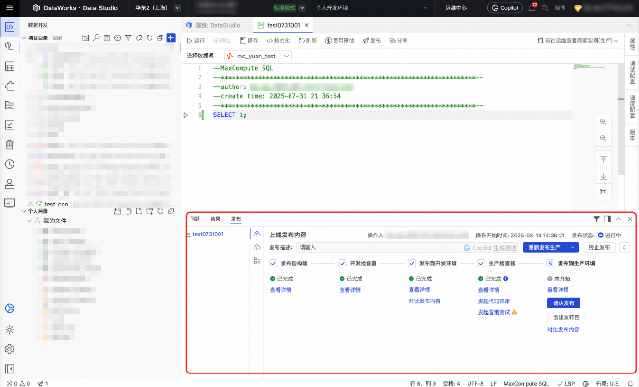Click the refresh icon beside 终止发布
The height and width of the screenshot is (387, 639).
click(625, 247)
